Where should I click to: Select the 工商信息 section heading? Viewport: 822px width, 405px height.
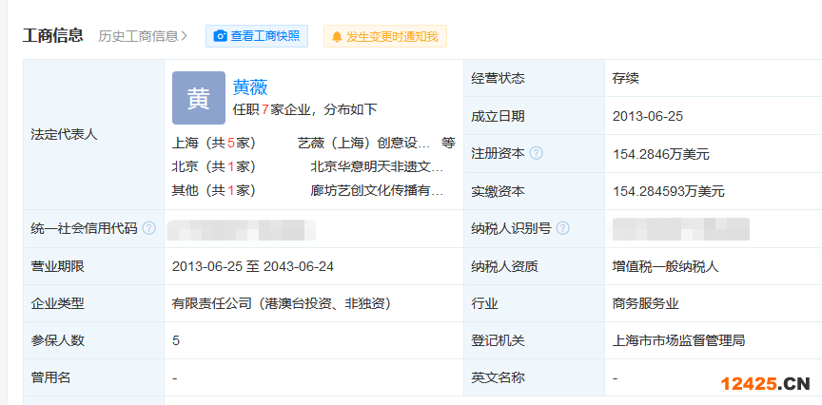point(53,36)
